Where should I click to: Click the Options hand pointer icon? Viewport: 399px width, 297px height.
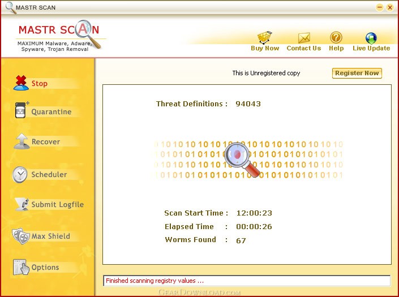pos(21,267)
